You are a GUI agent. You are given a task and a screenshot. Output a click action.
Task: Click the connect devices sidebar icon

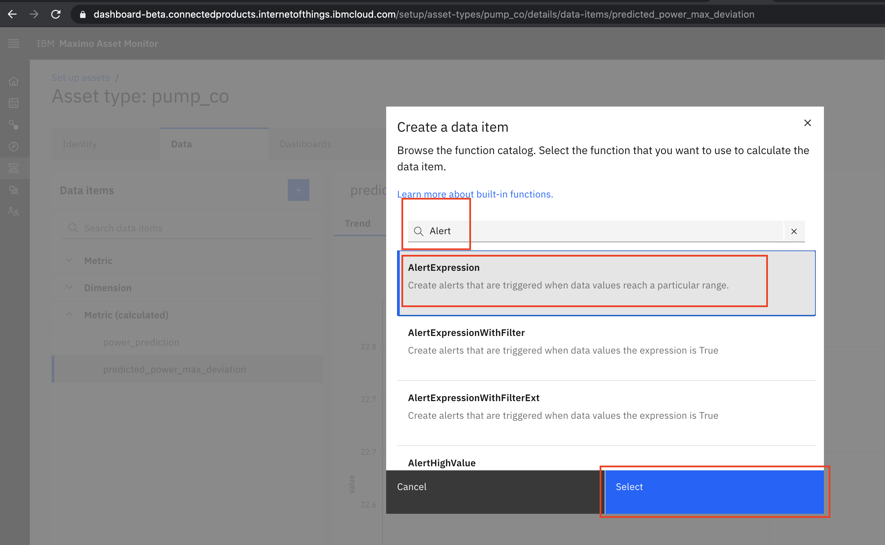click(14, 125)
